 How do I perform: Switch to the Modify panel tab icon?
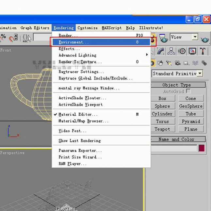pos(161,51)
